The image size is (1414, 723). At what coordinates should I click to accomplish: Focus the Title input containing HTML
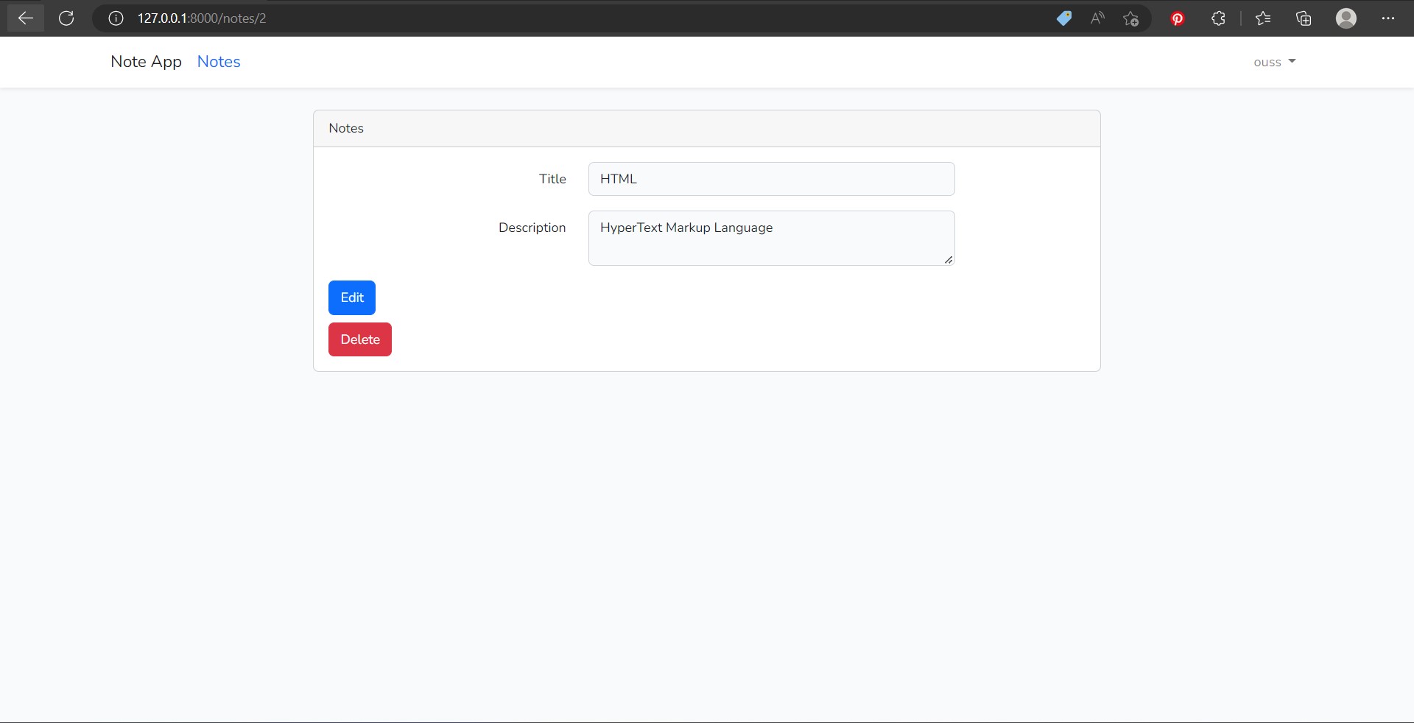(x=771, y=179)
